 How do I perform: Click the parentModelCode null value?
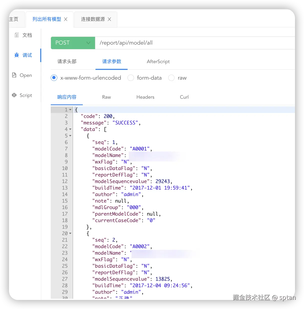152,214
